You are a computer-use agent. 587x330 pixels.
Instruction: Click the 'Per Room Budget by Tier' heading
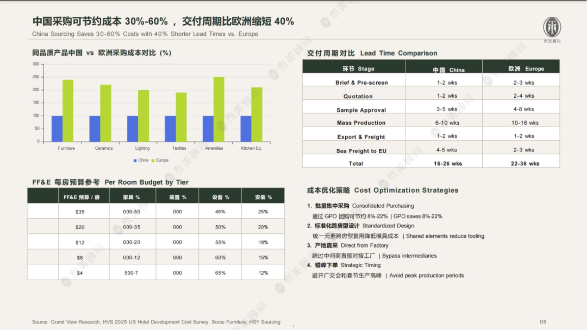pos(146,182)
